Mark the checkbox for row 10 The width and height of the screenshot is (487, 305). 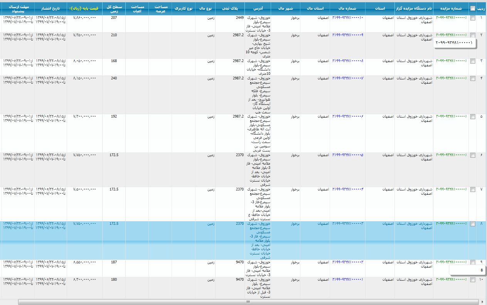(x=473, y=280)
